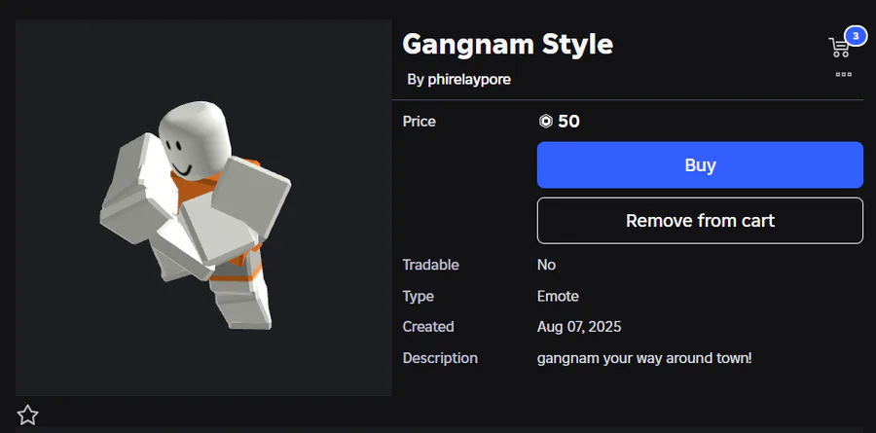The image size is (876, 433).
Task: Click the Tradable label
Action: pyautogui.click(x=431, y=265)
